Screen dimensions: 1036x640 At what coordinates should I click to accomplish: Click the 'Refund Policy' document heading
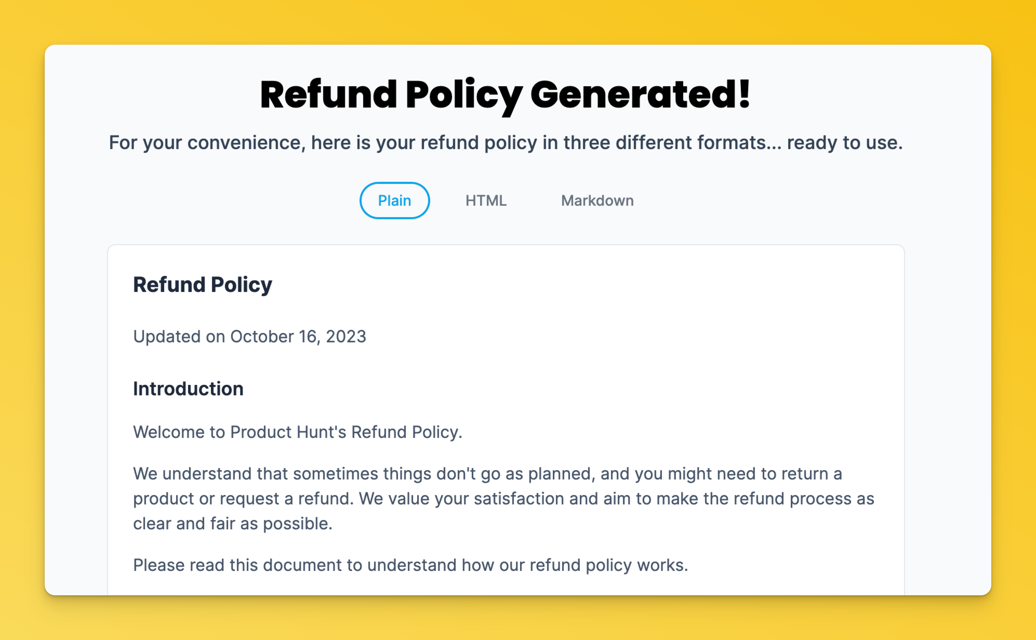click(x=202, y=284)
